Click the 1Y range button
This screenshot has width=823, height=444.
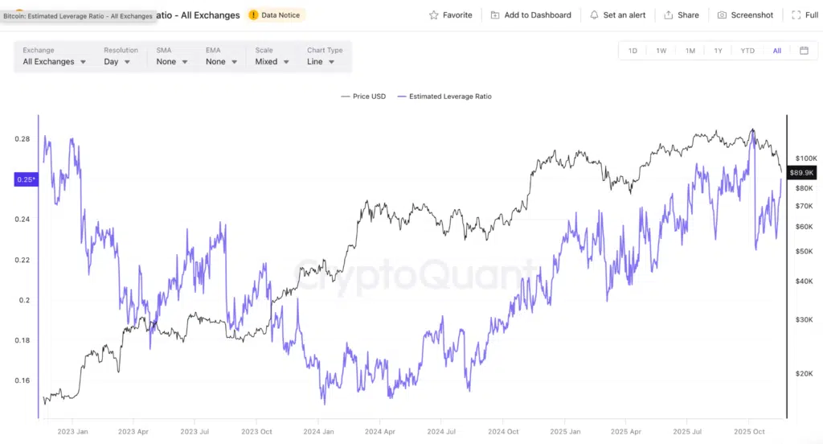[x=719, y=51]
